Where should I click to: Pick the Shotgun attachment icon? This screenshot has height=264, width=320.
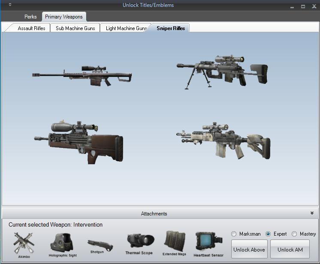tap(100, 246)
